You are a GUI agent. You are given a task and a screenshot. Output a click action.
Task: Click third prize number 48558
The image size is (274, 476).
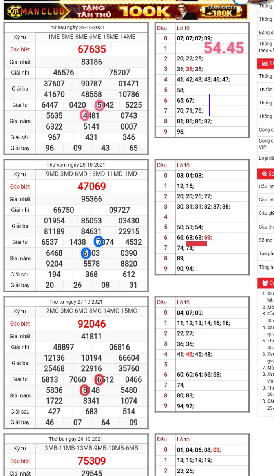91,94
